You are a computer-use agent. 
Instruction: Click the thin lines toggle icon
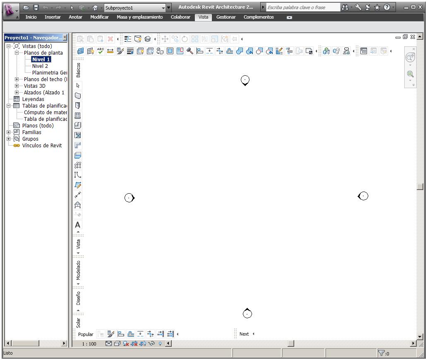128,39
